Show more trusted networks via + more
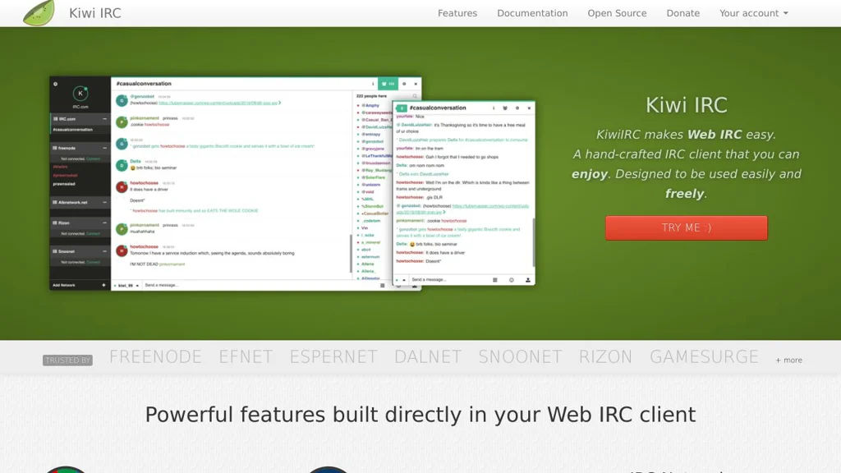 point(788,360)
